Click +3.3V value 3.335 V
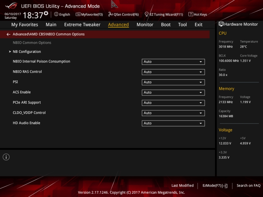The width and height of the screenshot is (263, 197). click(224, 158)
